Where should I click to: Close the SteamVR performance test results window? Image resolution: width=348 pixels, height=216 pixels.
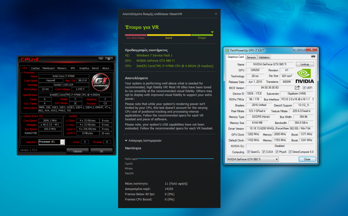[x=216, y=14]
